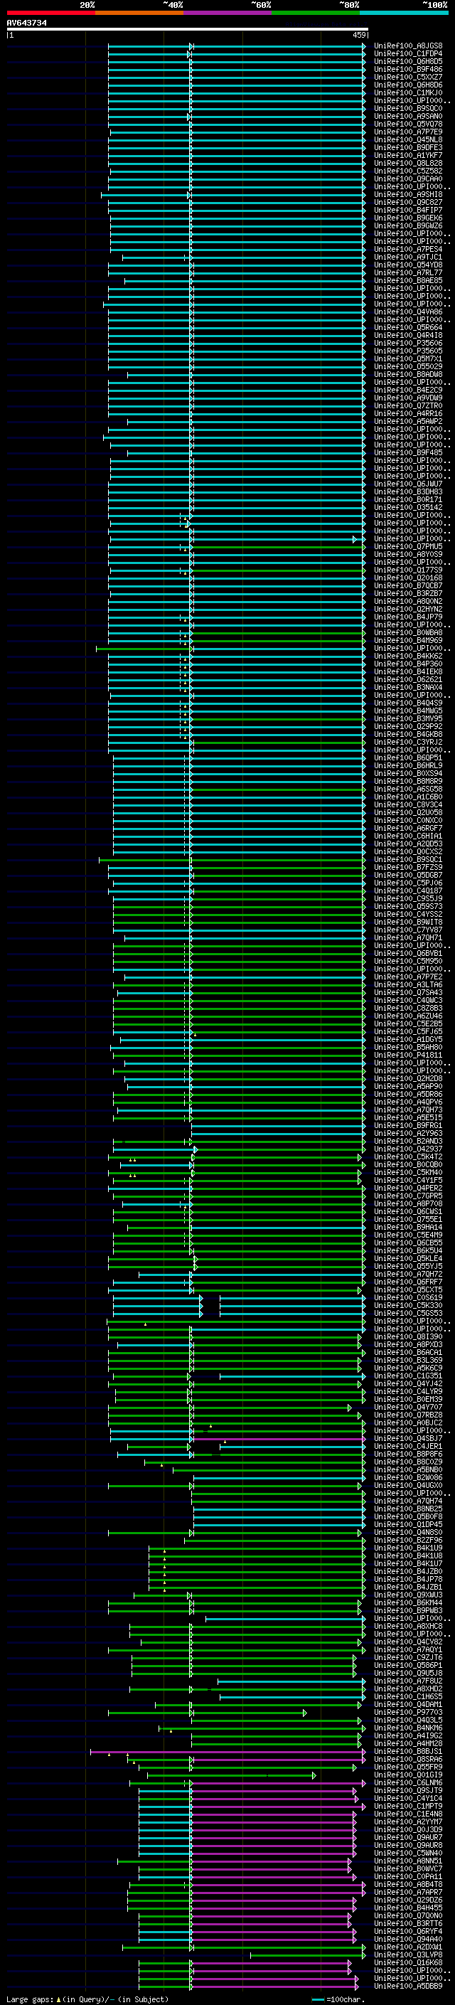Select the query label AV643734
Viewport: 455px width, 2005px height.
(26, 23)
